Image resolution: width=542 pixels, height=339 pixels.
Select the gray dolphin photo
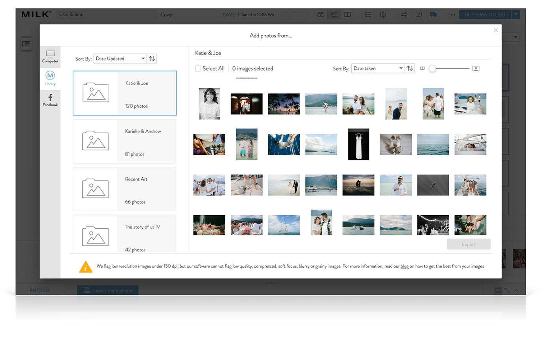pyautogui.click(x=433, y=185)
